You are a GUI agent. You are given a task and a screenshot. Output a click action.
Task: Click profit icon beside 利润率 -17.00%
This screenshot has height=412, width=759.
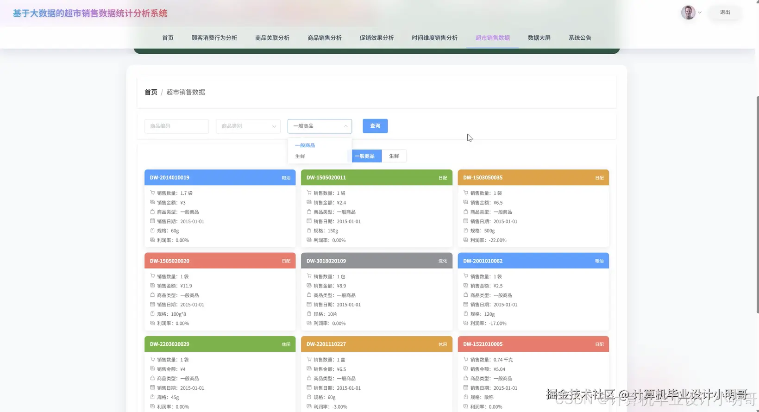(x=465, y=323)
